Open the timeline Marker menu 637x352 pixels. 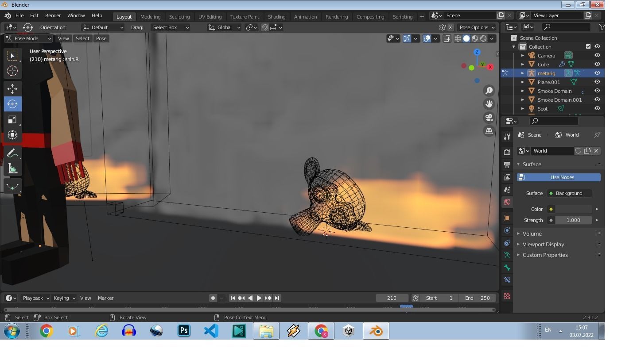(105, 298)
